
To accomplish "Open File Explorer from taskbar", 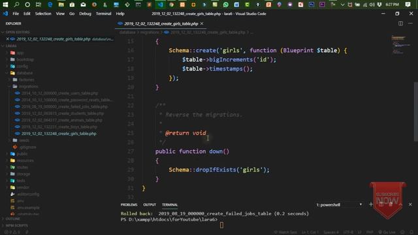I will coord(61,5).
